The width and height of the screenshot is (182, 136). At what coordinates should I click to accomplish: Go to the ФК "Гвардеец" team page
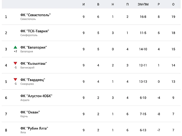(33, 80)
